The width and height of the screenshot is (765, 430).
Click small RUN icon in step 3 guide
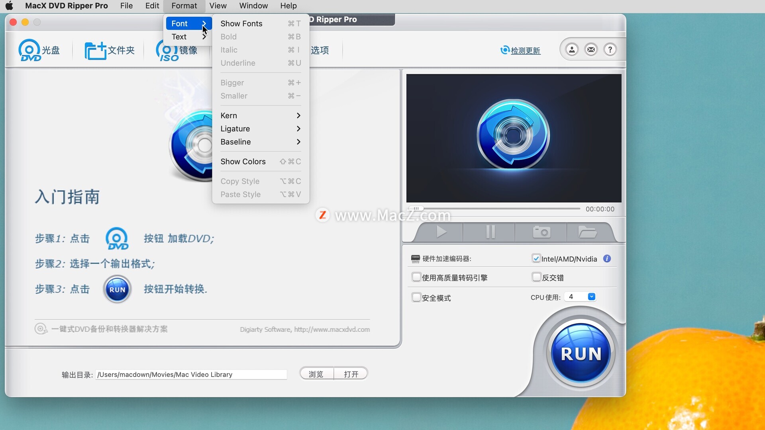pos(117,289)
